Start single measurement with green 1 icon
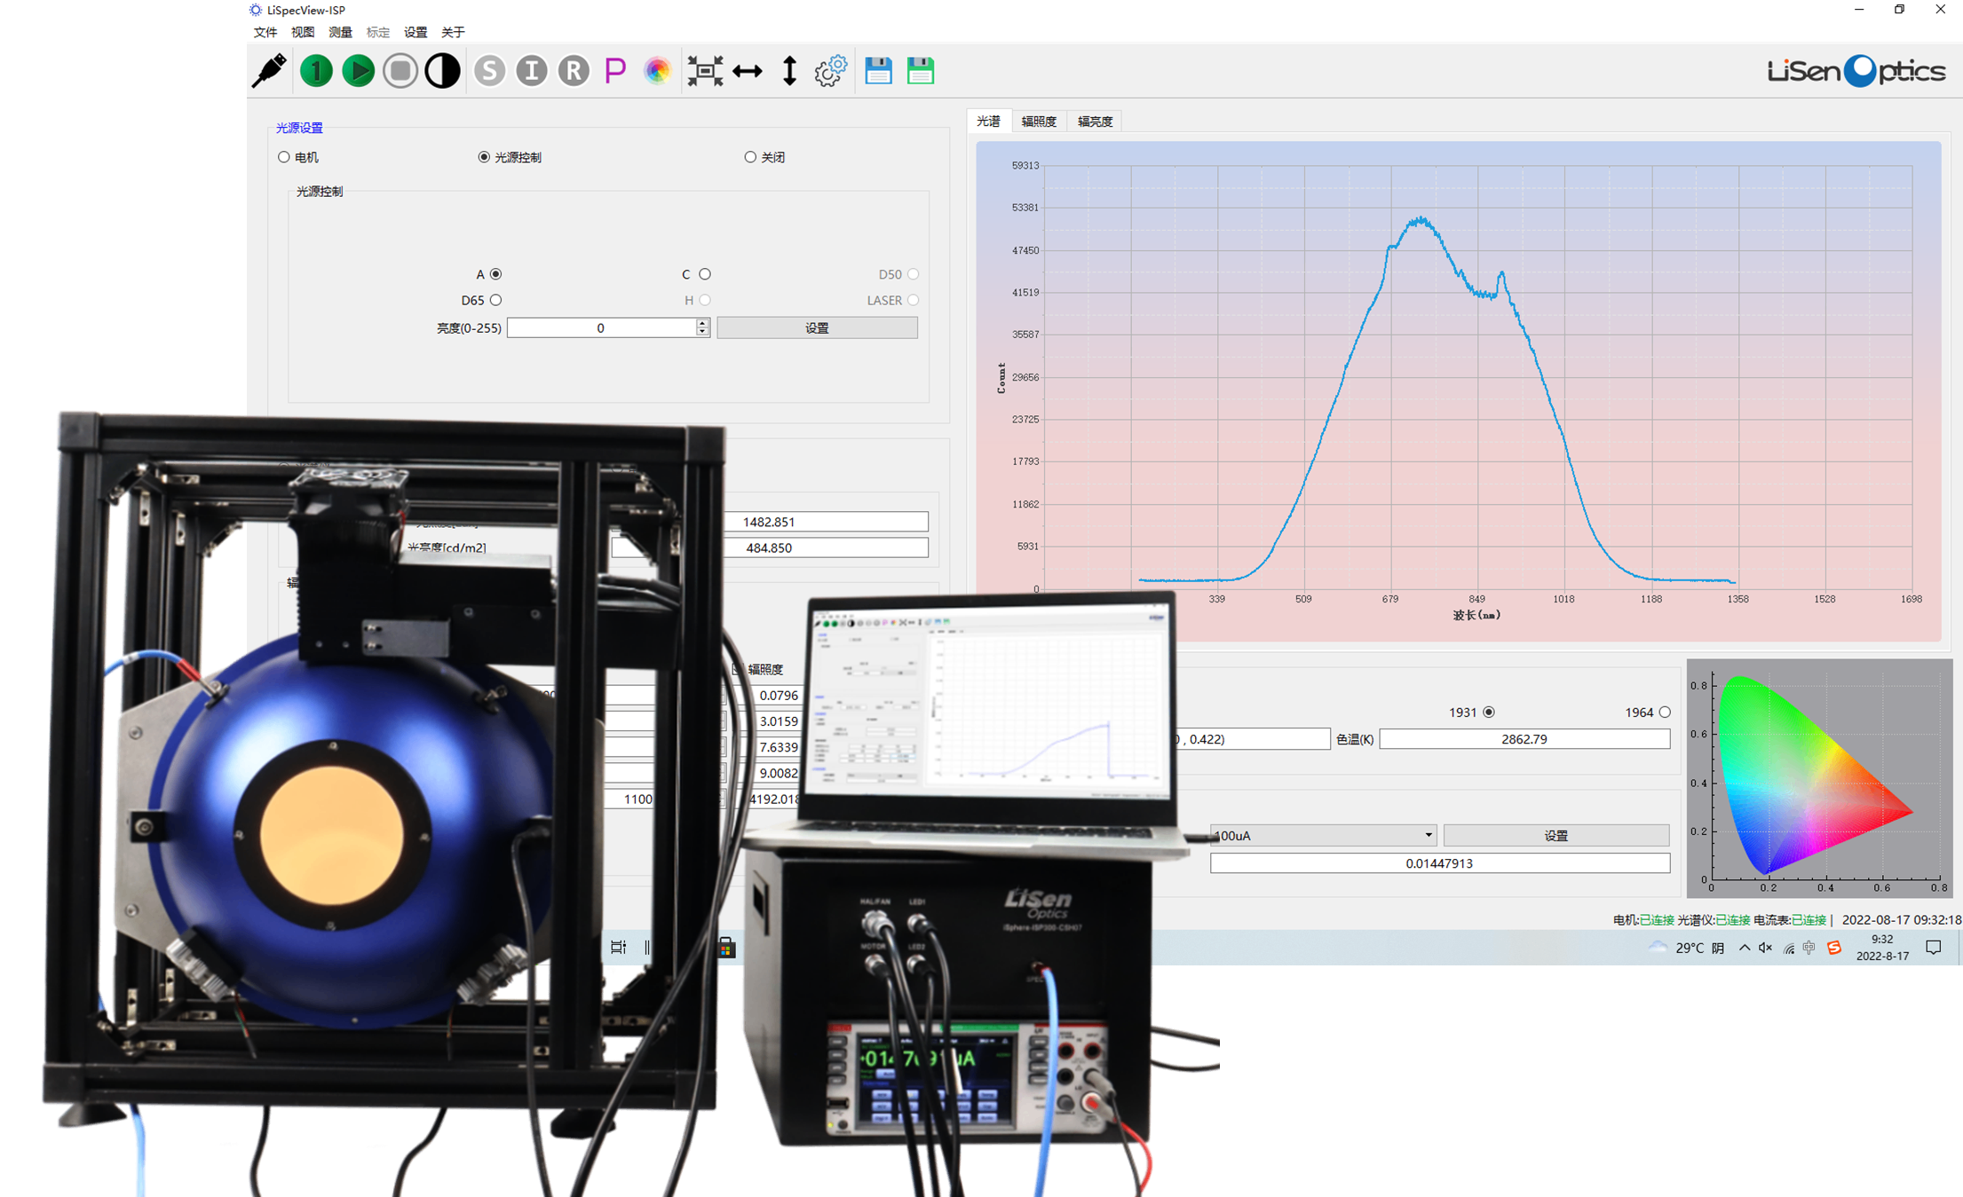Viewport: 1963px width, 1197px height. [x=316, y=71]
